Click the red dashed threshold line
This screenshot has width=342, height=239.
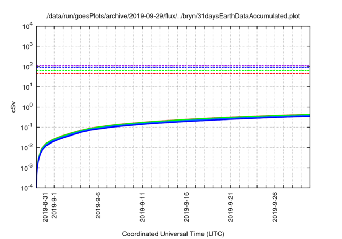point(173,73)
